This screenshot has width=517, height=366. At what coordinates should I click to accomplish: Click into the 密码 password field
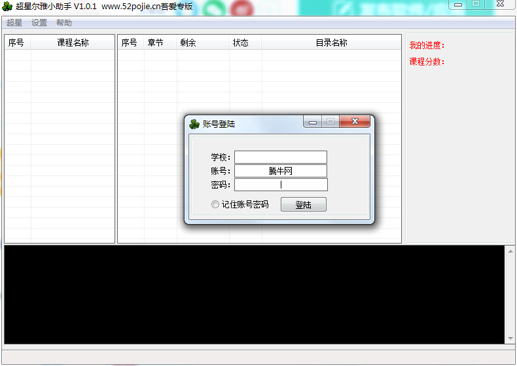click(x=281, y=185)
